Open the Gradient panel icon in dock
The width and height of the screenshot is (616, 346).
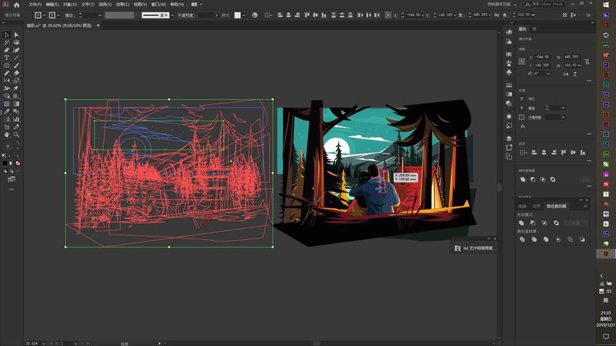[x=509, y=94]
